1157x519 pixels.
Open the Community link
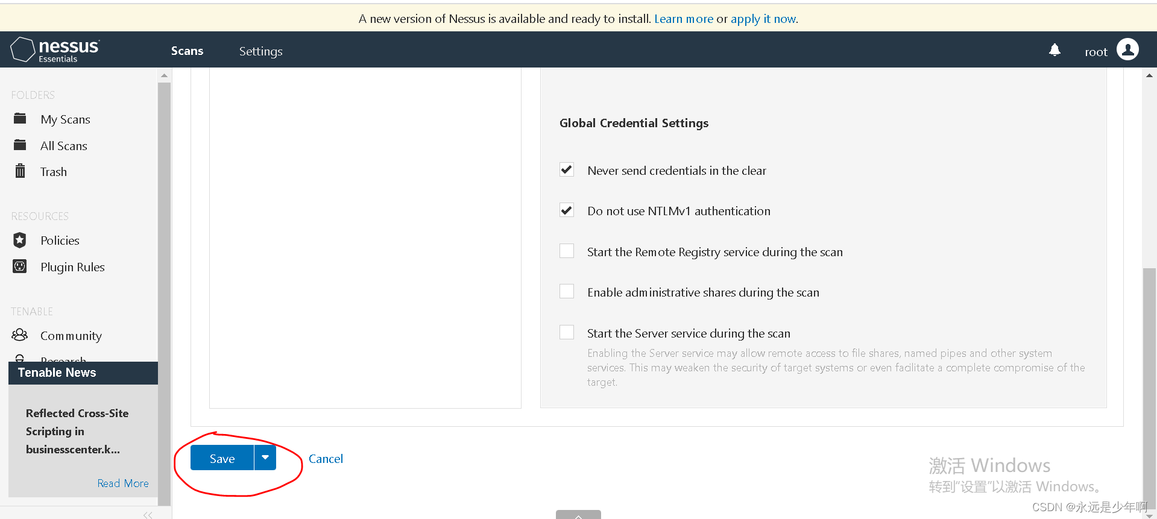71,336
